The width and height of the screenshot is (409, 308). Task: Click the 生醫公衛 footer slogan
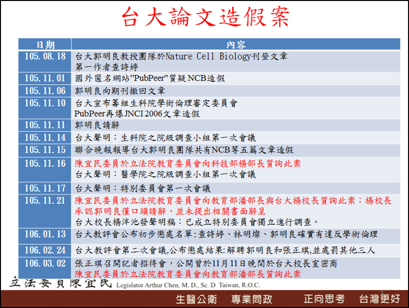[196, 299]
